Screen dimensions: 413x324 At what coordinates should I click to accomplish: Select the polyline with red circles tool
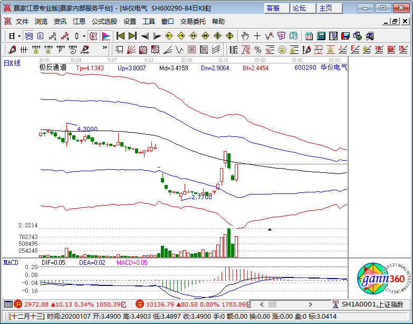click(269, 36)
